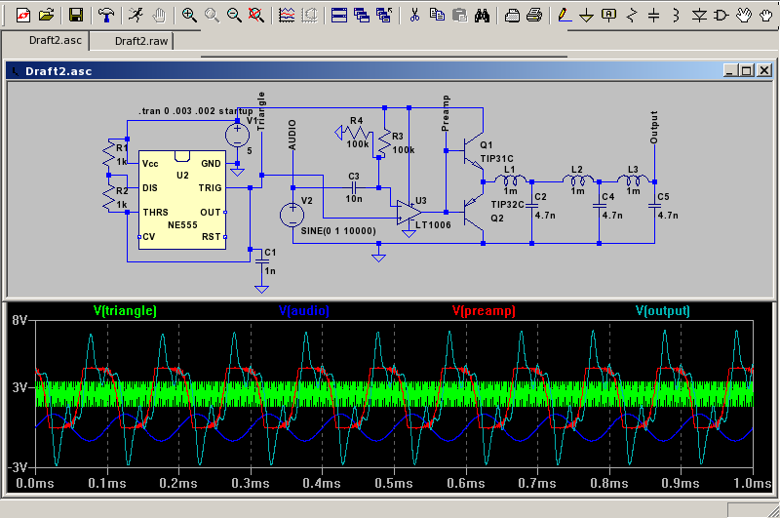The height and width of the screenshot is (518, 780).
Task: Click the L2 inductor label
Action: click(x=577, y=170)
